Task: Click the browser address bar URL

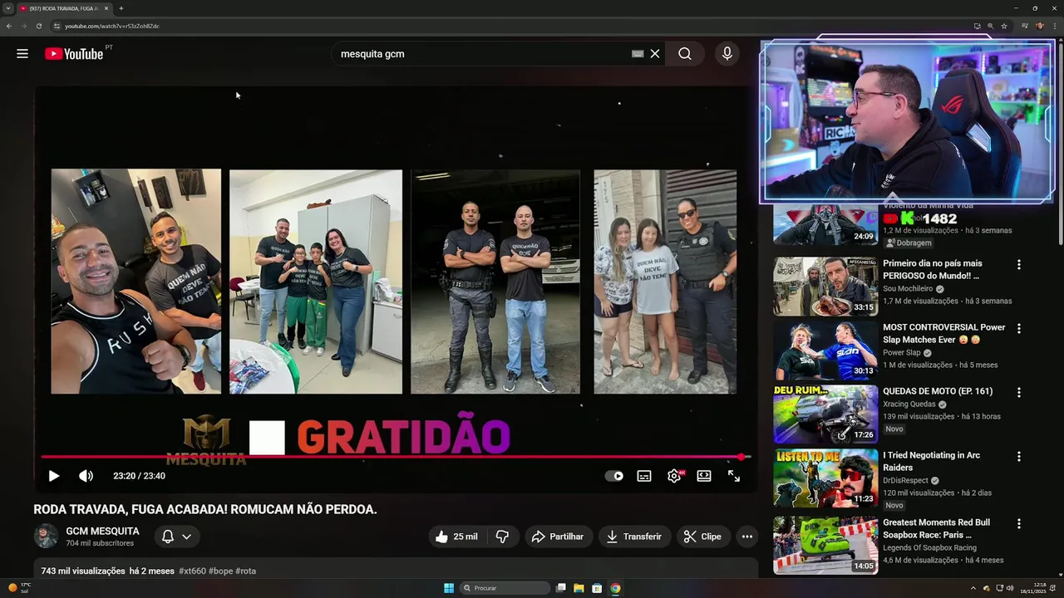Action: click(x=112, y=26)
